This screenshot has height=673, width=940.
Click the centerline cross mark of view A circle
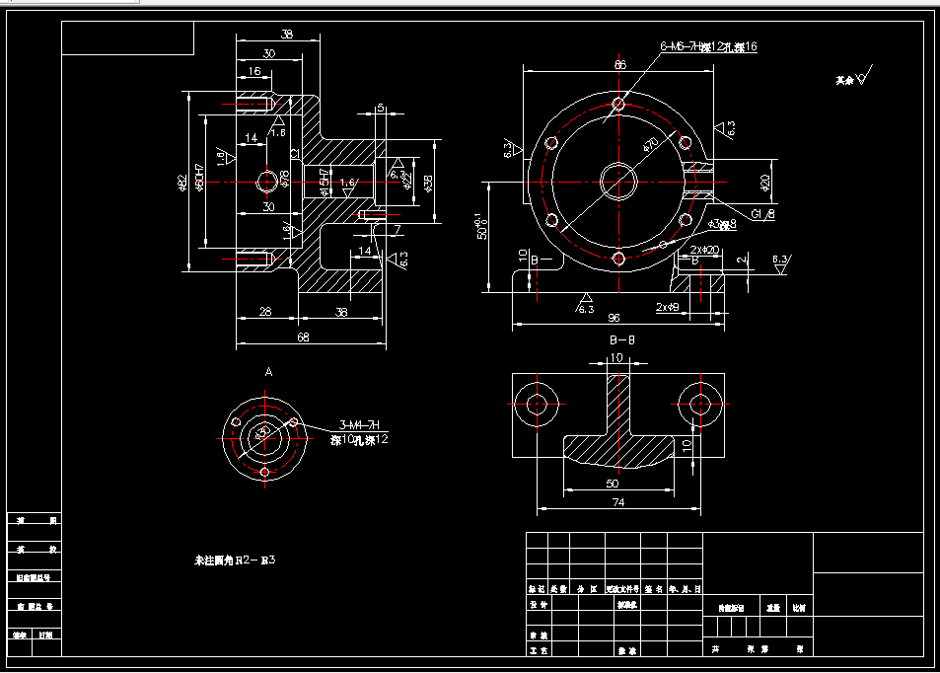tap(264, 438)
